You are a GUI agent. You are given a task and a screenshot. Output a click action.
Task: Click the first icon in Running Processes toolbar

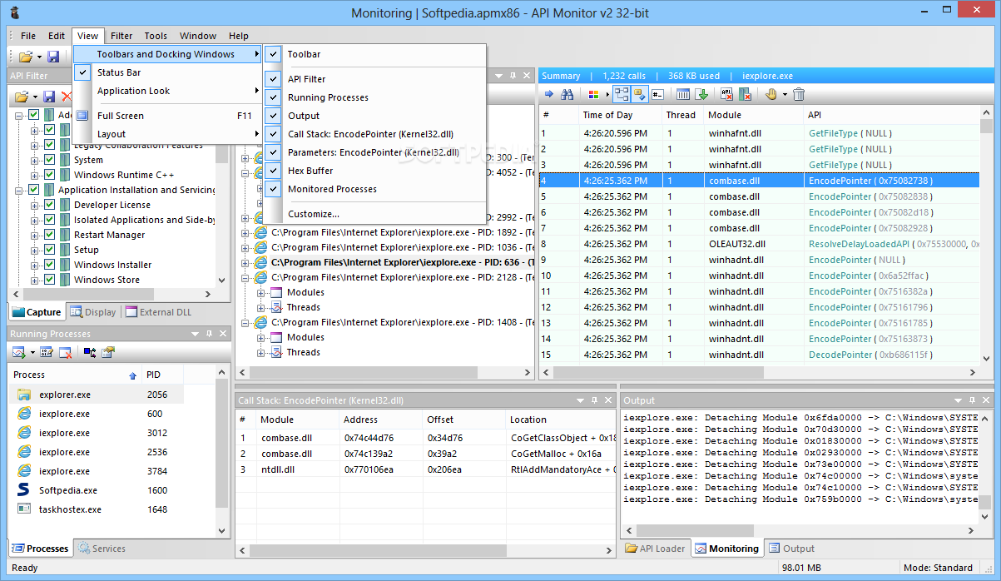18,353
